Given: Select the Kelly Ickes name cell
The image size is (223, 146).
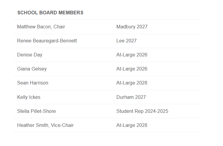Looking at the screenshot, I should [29, 97].
